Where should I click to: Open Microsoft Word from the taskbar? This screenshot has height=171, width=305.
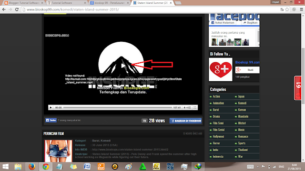click(x=87, y=167)
